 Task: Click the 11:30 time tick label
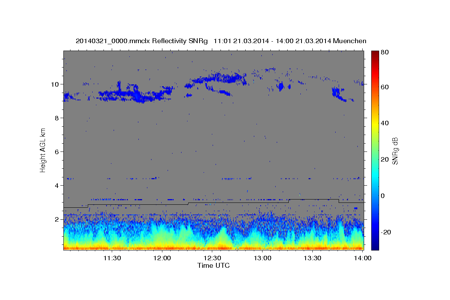[112, 258]
